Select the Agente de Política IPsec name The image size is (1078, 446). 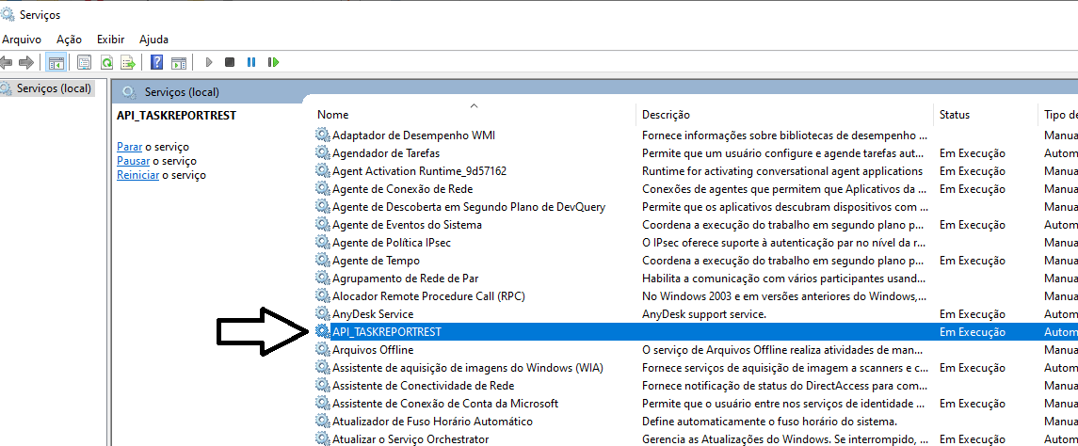point(392,243)
